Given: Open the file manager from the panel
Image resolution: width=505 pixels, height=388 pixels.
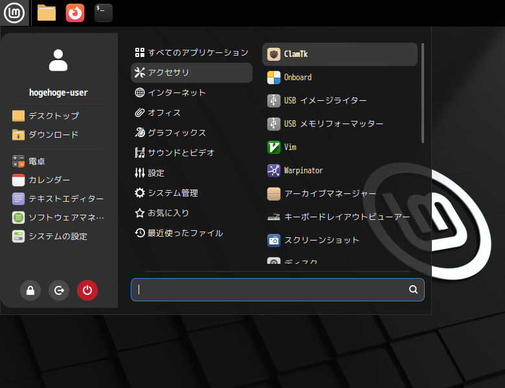Looking at the screenshot, I should coord(47,13).
